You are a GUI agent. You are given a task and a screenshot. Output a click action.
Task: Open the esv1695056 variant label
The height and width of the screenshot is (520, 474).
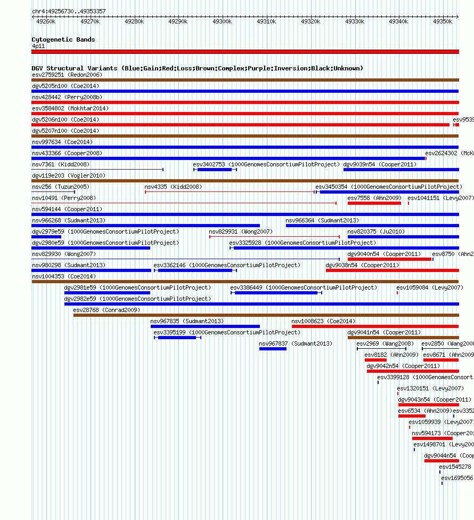(457, 478)
